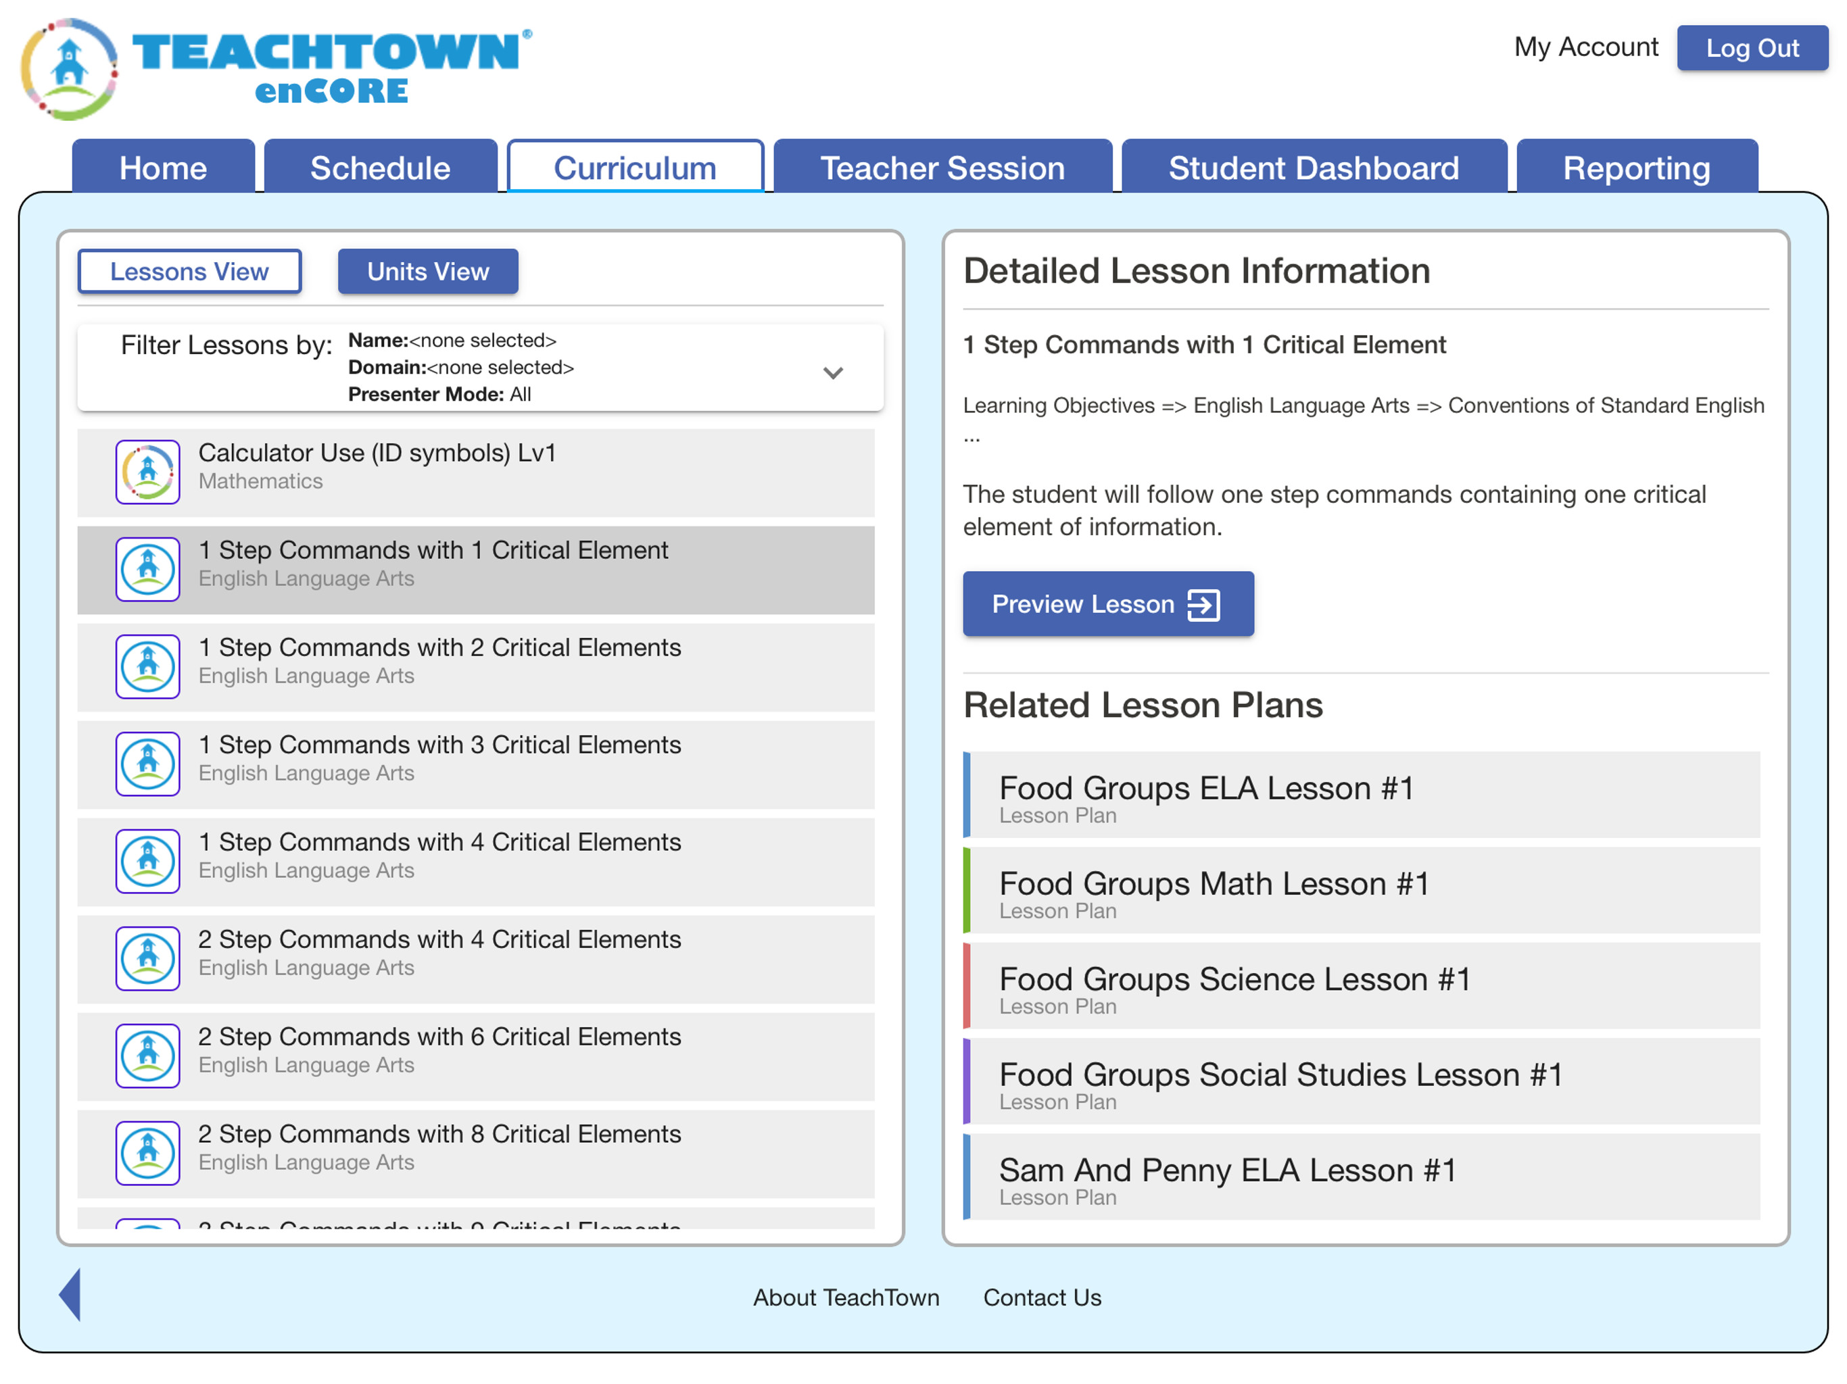Viewport: 1847px width, 1384px height.
Task: Open the Schedule tab
Action: [380, 167]
